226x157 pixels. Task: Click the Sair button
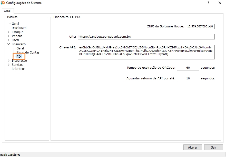coord(214,147)
